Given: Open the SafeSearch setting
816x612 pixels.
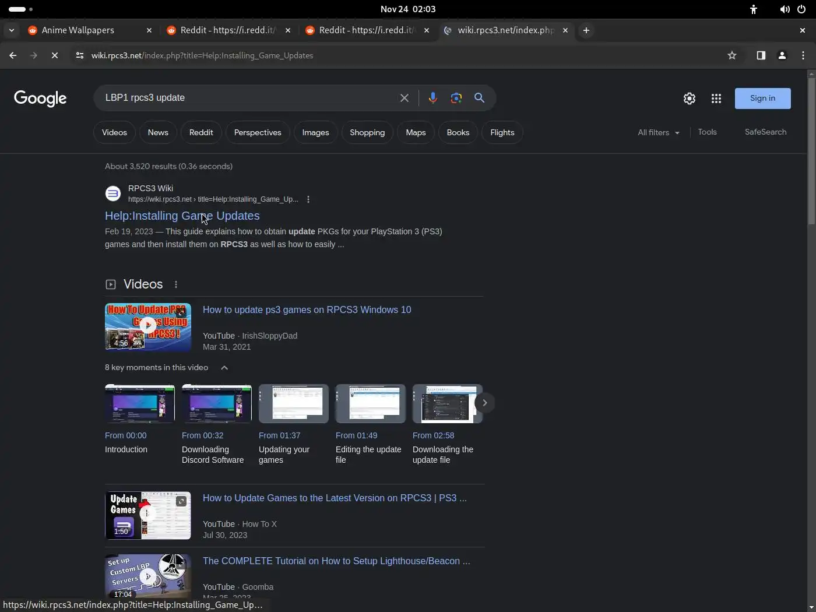Looking at the screenshot, I should (x=765, y=132).
